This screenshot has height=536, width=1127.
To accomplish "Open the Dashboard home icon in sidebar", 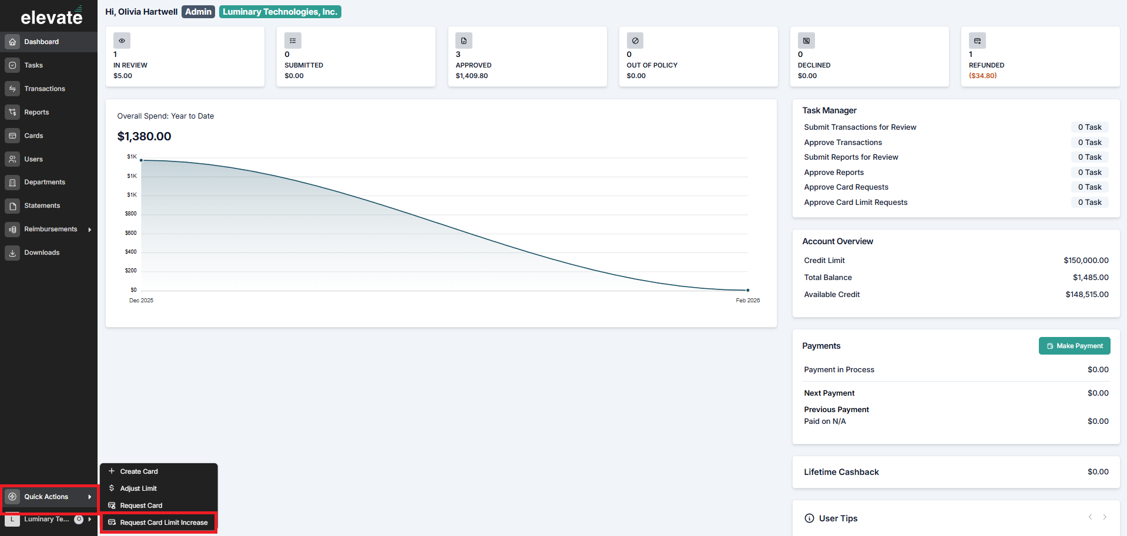I will 12,42.
